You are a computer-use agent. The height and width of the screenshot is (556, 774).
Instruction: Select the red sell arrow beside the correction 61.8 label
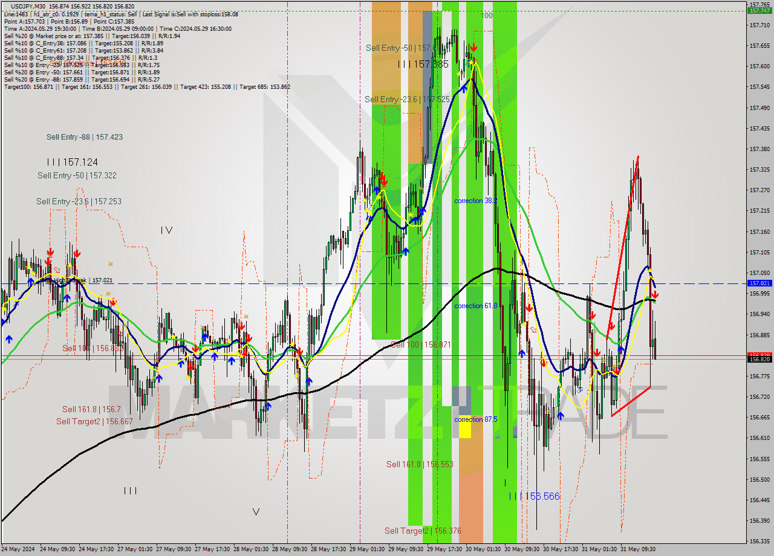pos(530,307)
